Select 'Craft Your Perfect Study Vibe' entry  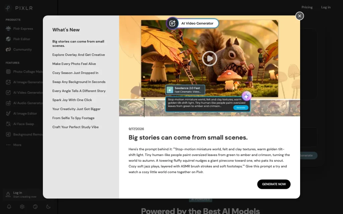(75, 127)
